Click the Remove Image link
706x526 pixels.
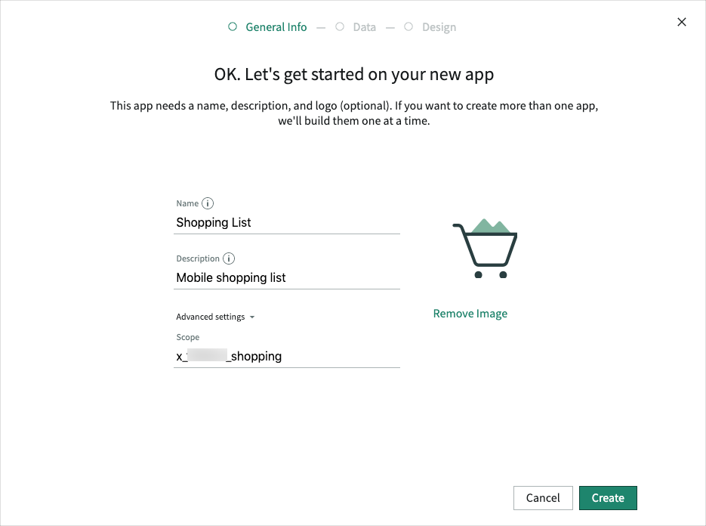(470, 313)
